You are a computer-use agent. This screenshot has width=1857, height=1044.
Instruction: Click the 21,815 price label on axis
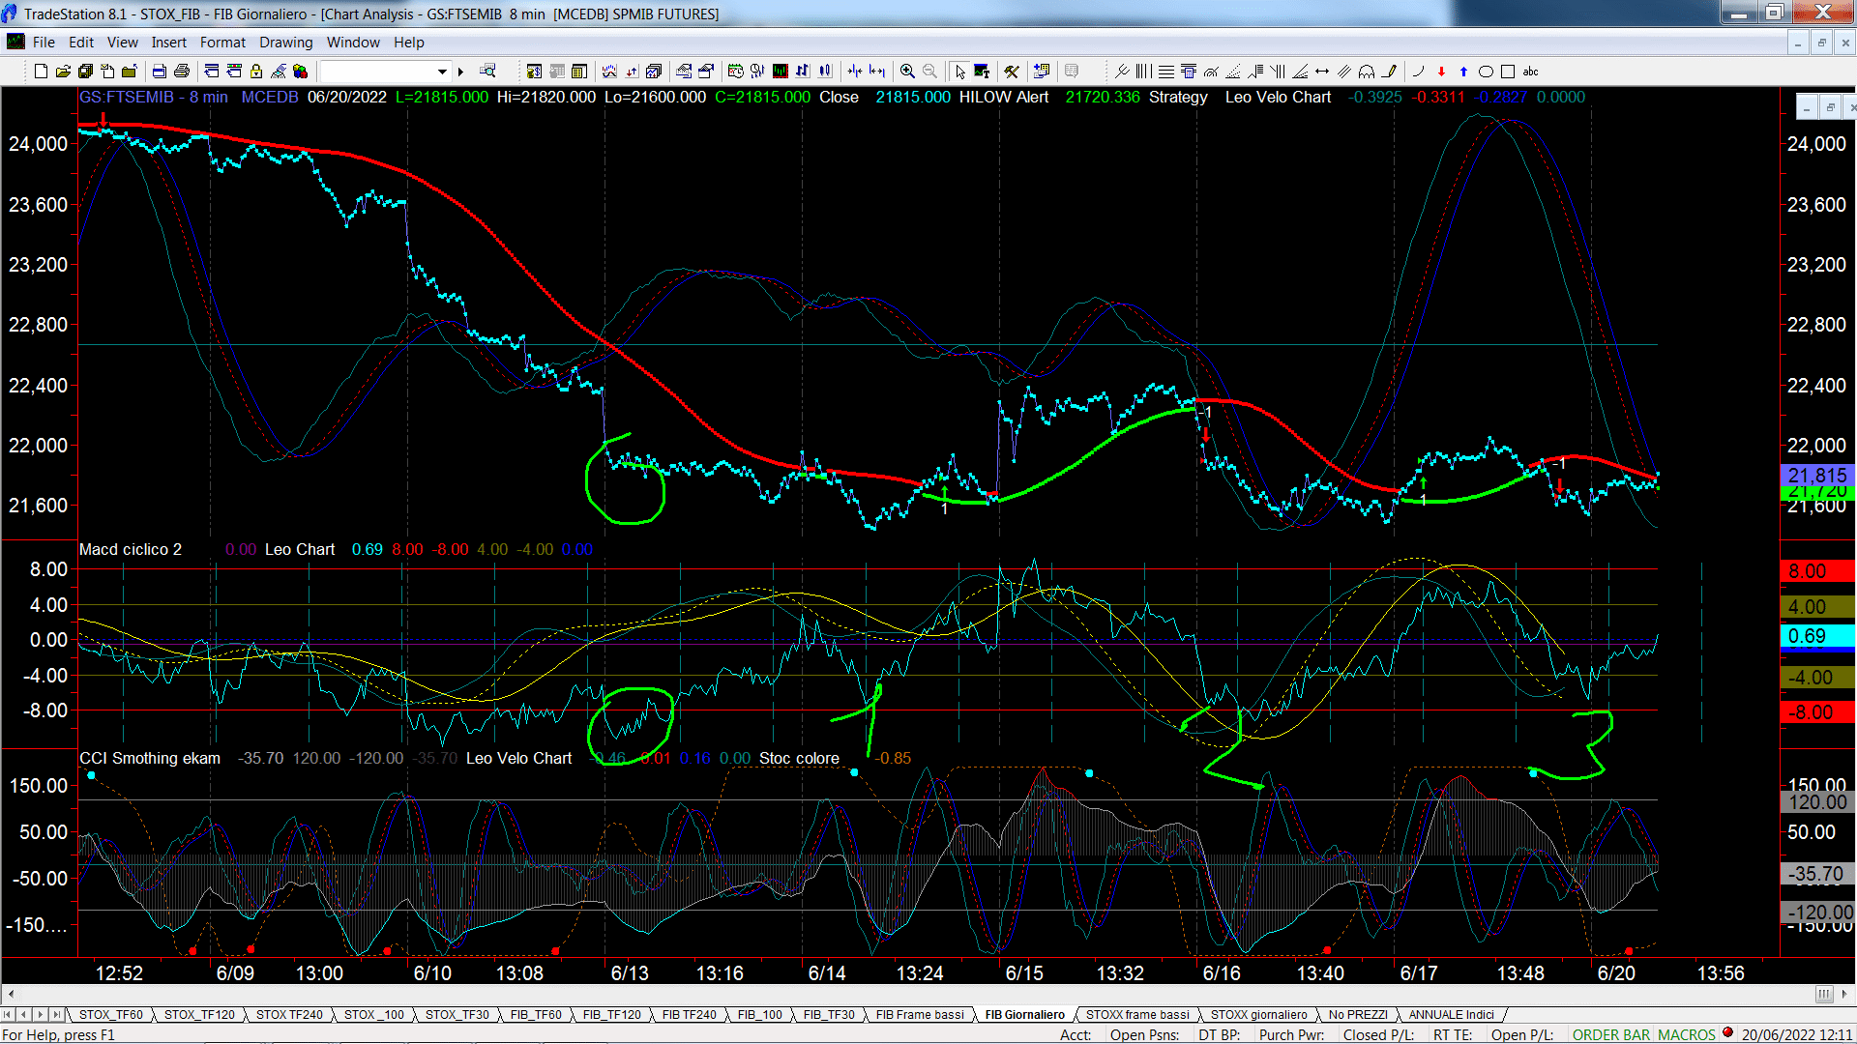pyautogui.click(x=1816, y=476)
